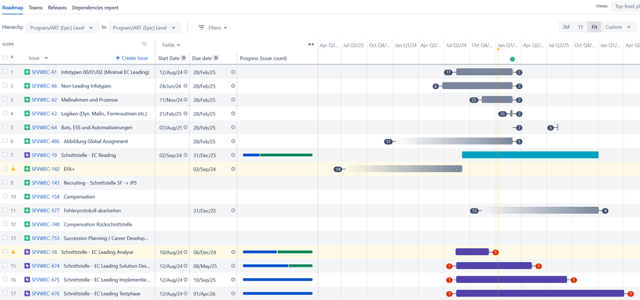Click red dependency badge after SFVWEC-18 bar
Viewport: 640px width, 300px height.
(x=495, y=252)
